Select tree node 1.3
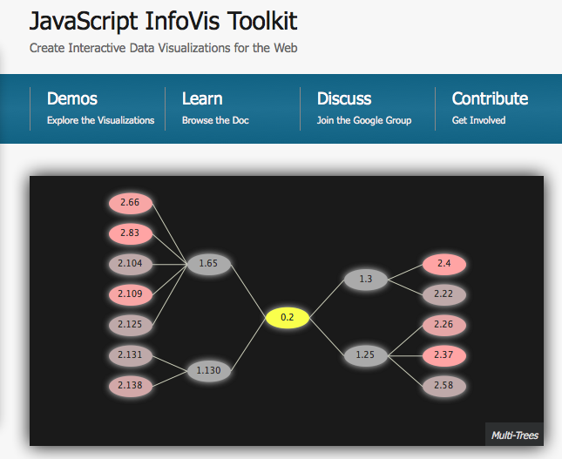Screen dimensions: 562x459 (366, 279)
